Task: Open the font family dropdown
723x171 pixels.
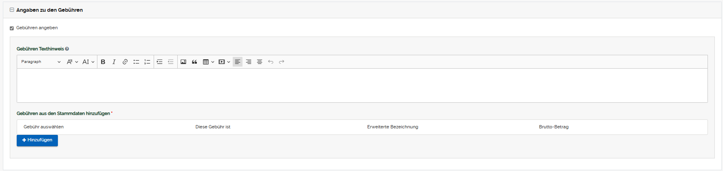Action: tap(72, 62)
